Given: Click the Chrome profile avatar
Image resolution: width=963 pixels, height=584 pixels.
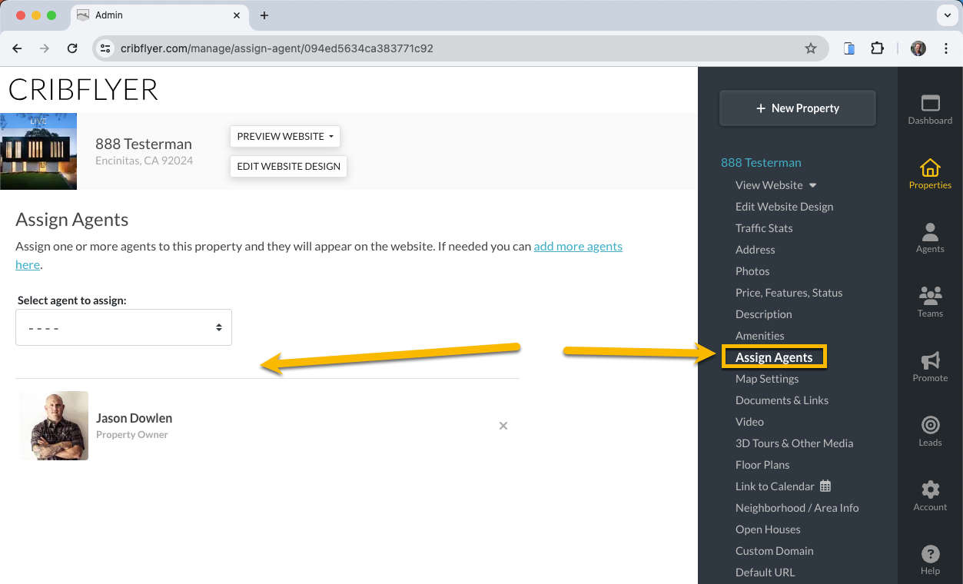Looking at the screenshot, I should pos(918,48).
